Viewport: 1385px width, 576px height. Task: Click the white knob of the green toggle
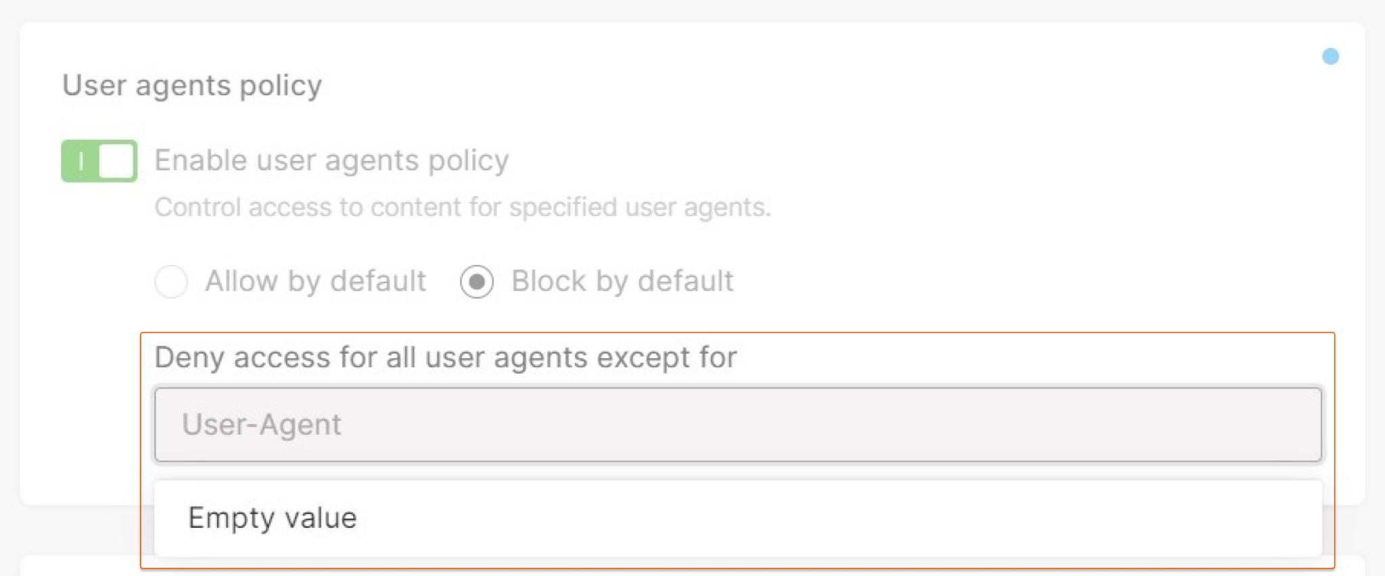click(x=116, y=161)
